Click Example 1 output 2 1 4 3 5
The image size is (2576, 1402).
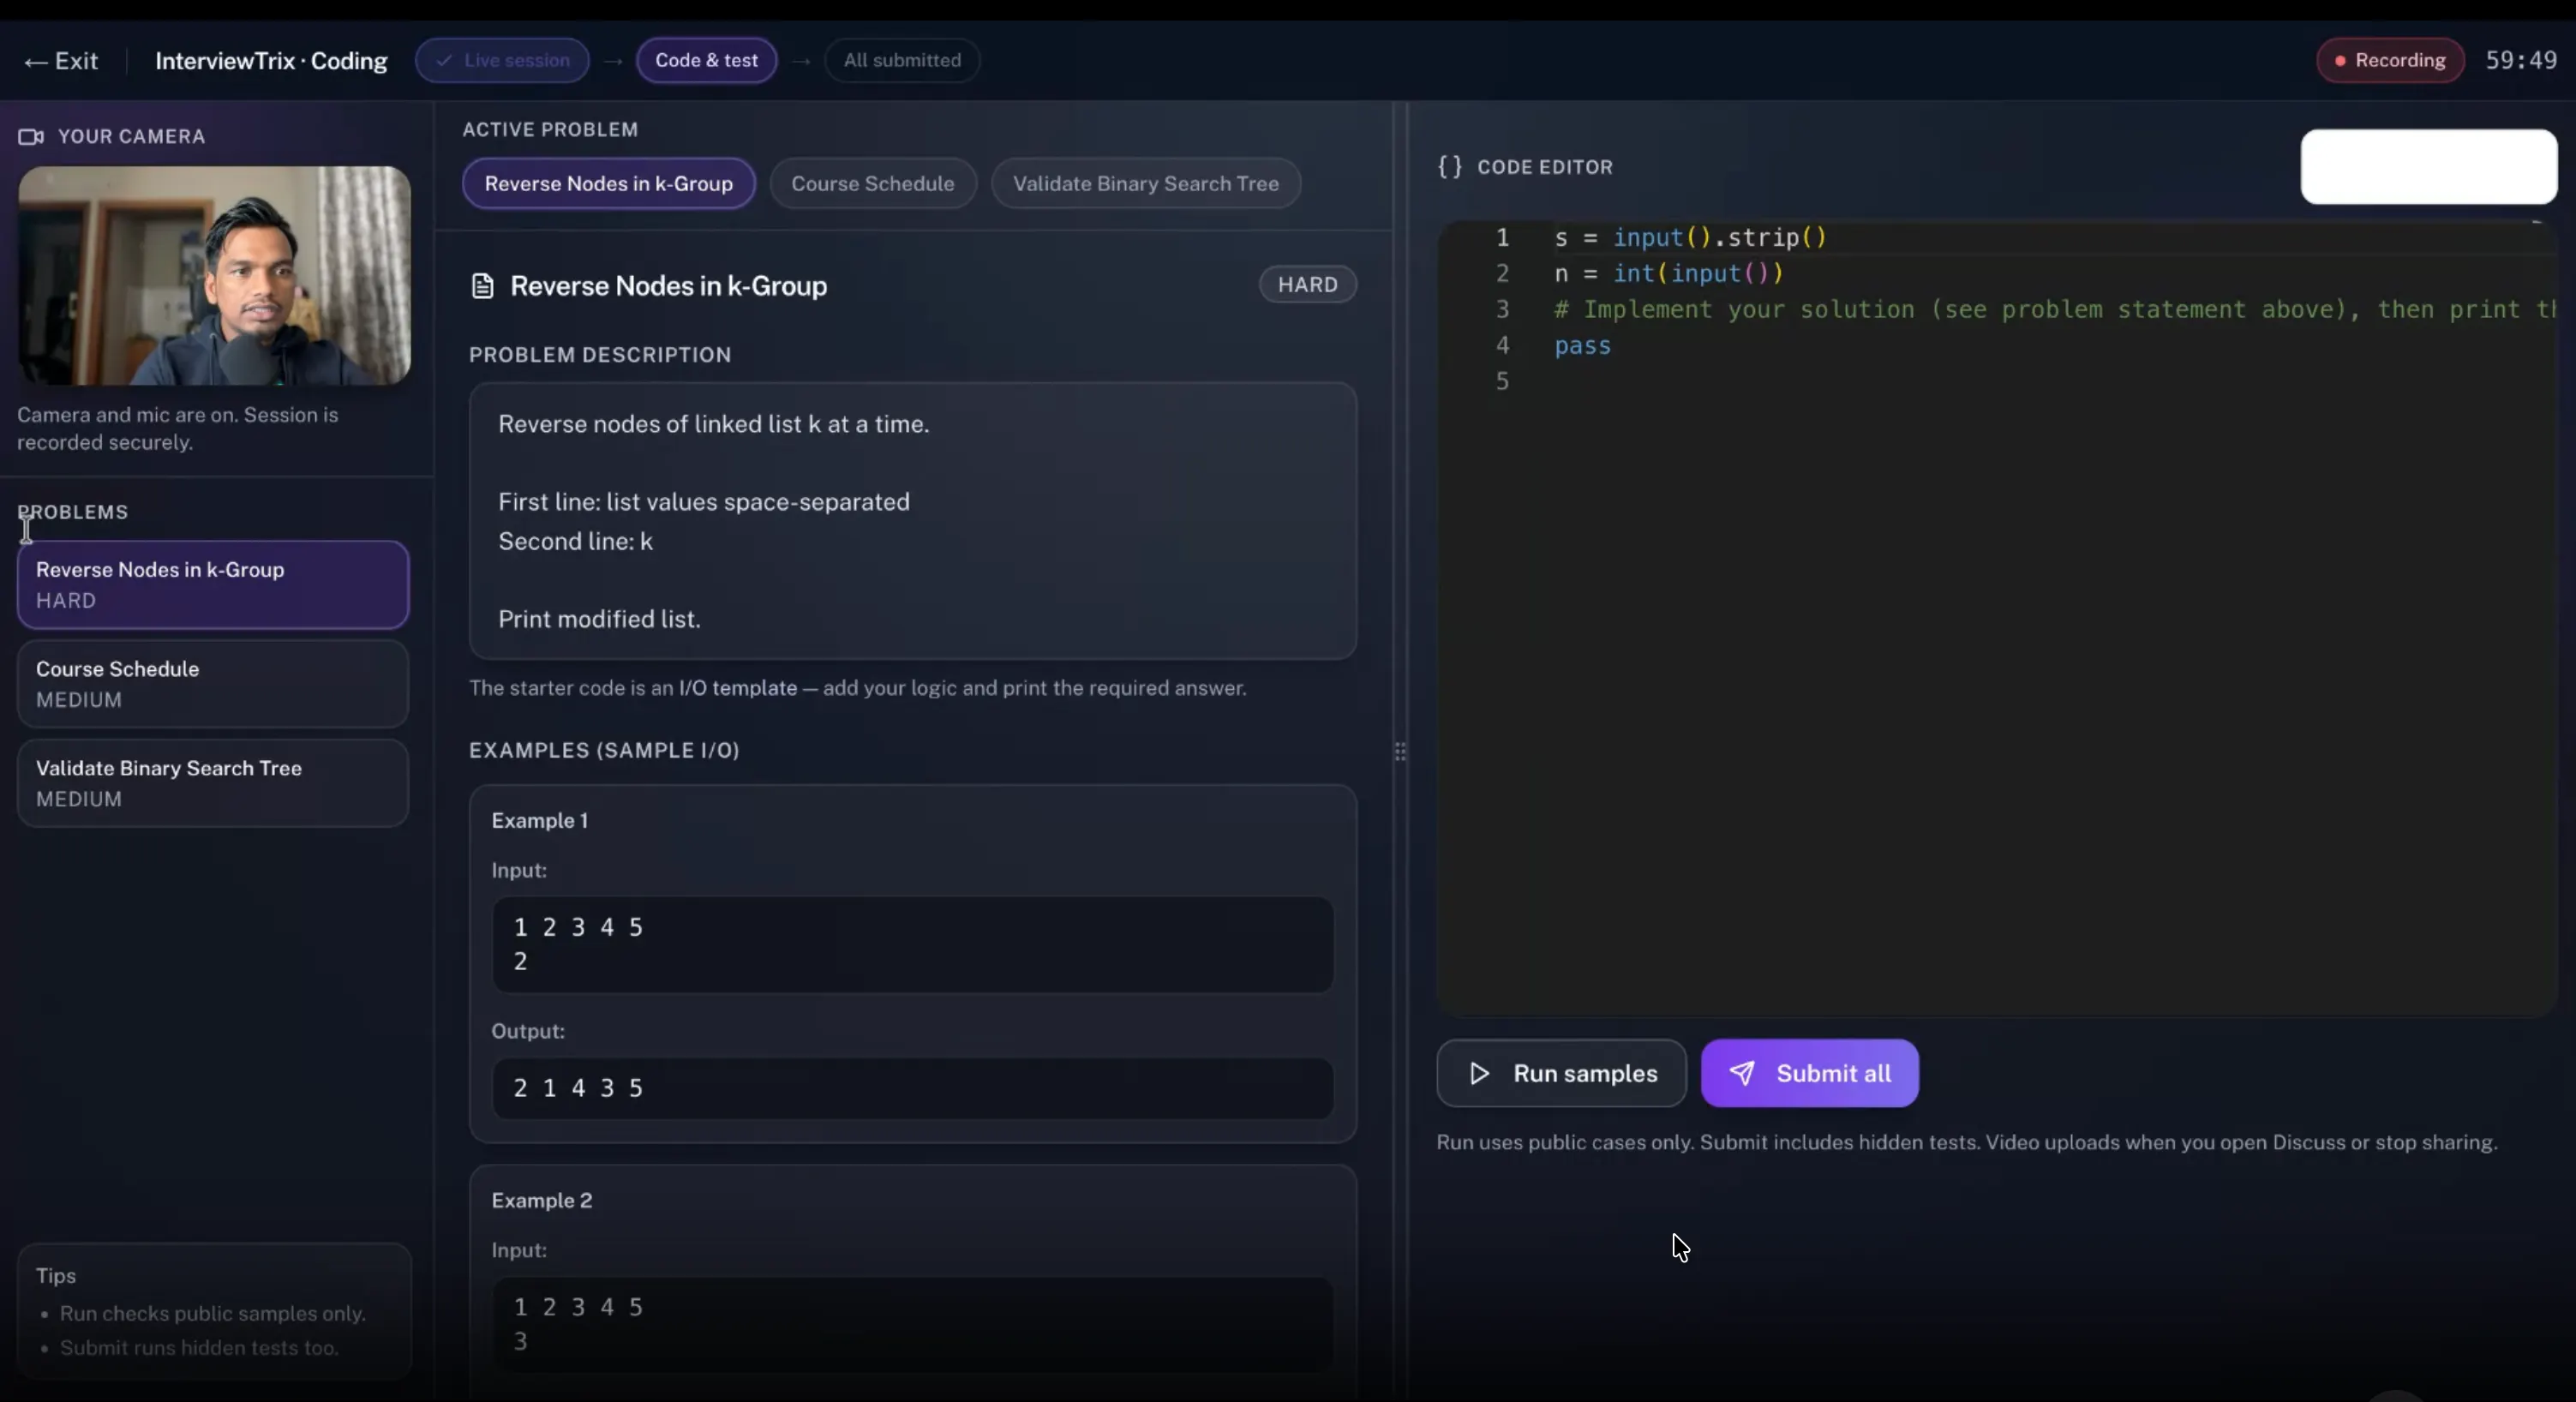(x=912, y=1088)
